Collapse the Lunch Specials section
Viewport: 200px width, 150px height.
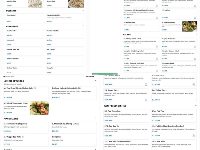pos(95,81)
